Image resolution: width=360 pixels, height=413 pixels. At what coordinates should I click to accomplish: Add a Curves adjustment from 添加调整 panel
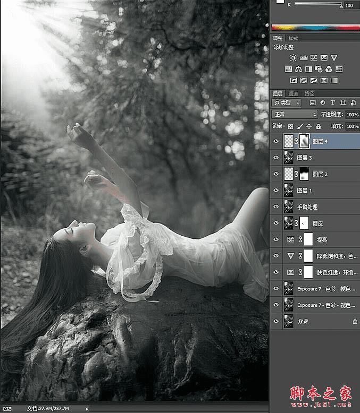coord(314,58)
